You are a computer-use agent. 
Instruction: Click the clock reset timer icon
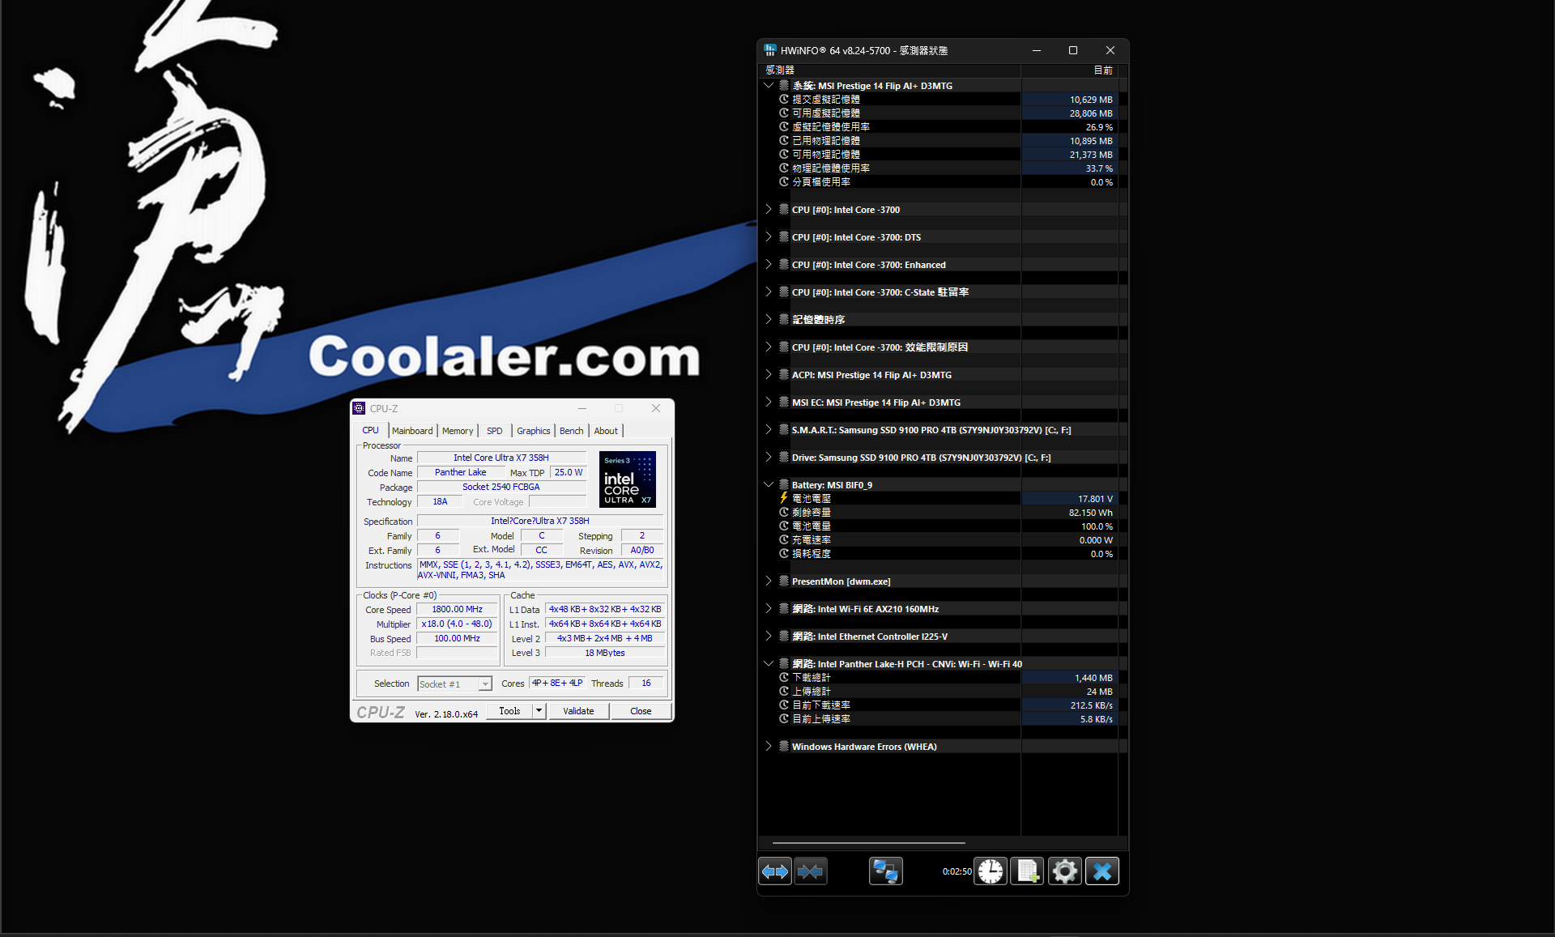(x=990, y=871)
